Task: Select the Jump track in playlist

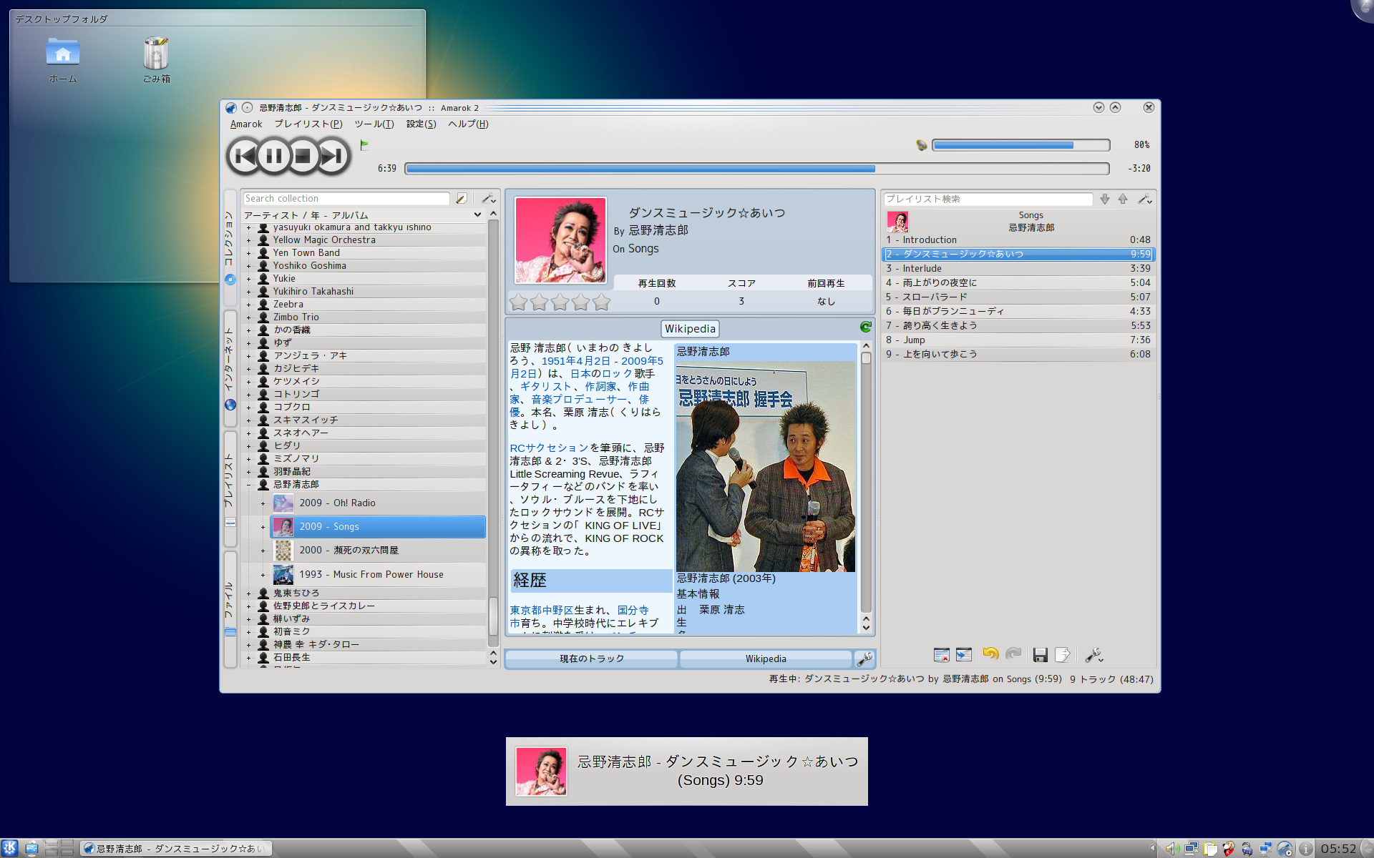Action: tap(1018, 340)
